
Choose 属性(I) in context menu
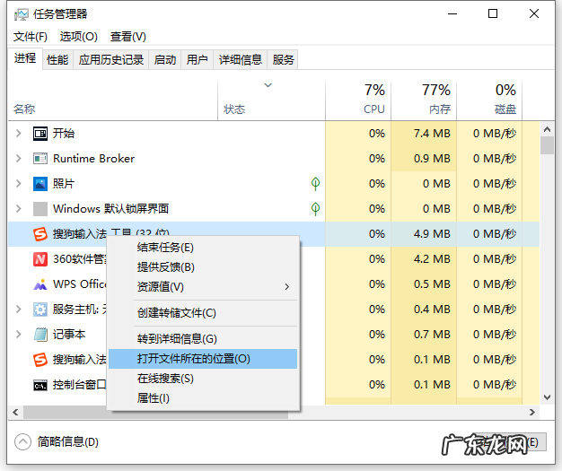[x=203, y=398]
